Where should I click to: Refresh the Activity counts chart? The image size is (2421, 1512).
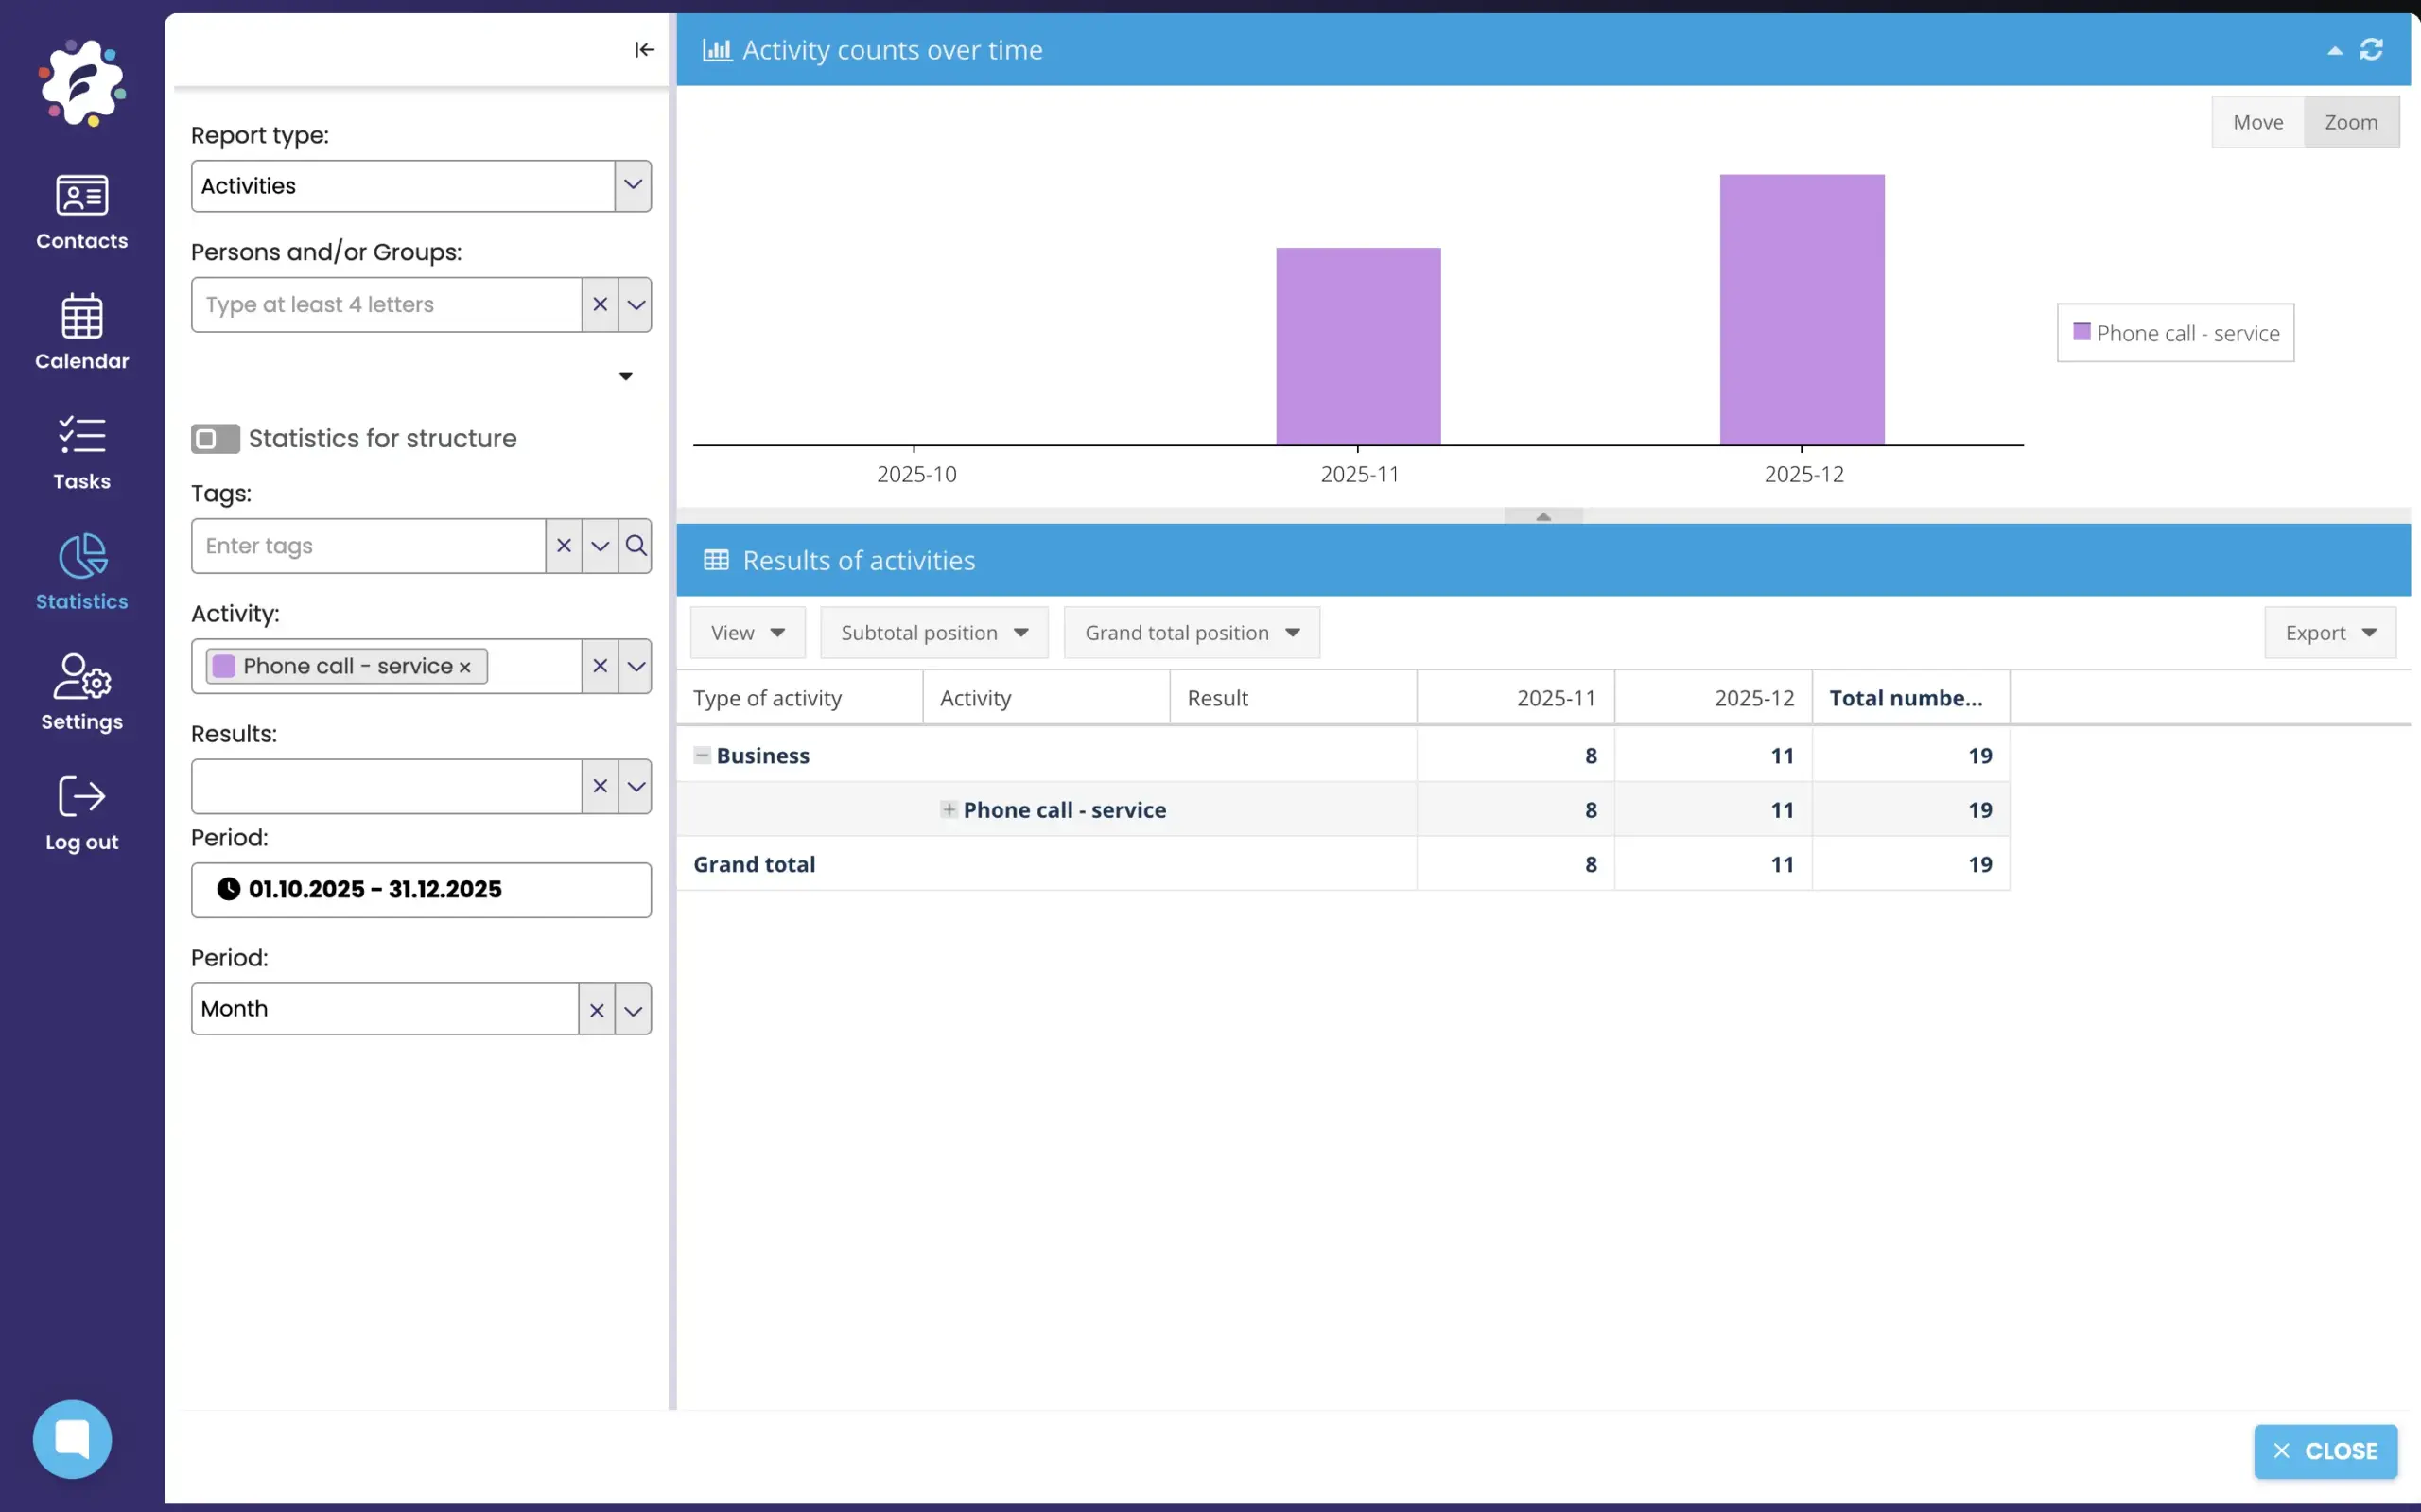(2373, 49)
